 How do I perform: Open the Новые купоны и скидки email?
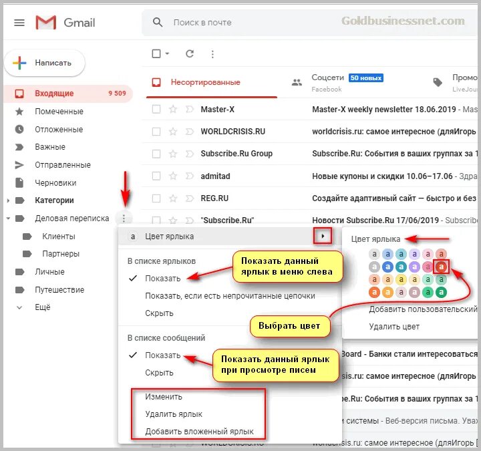[382, 176]
